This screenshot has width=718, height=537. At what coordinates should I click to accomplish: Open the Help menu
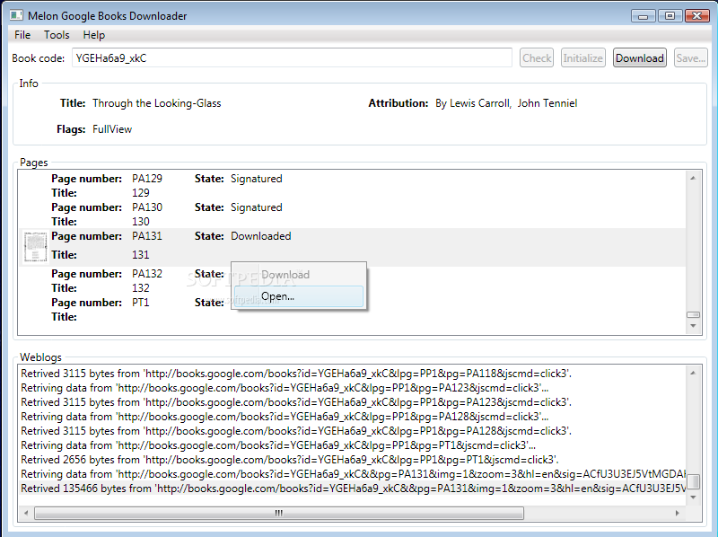tap(94, 35)
